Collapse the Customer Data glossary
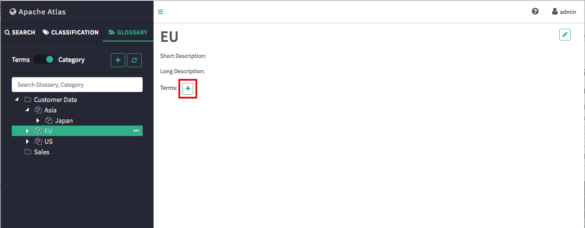Screen dimensions: 585x228 17,99
